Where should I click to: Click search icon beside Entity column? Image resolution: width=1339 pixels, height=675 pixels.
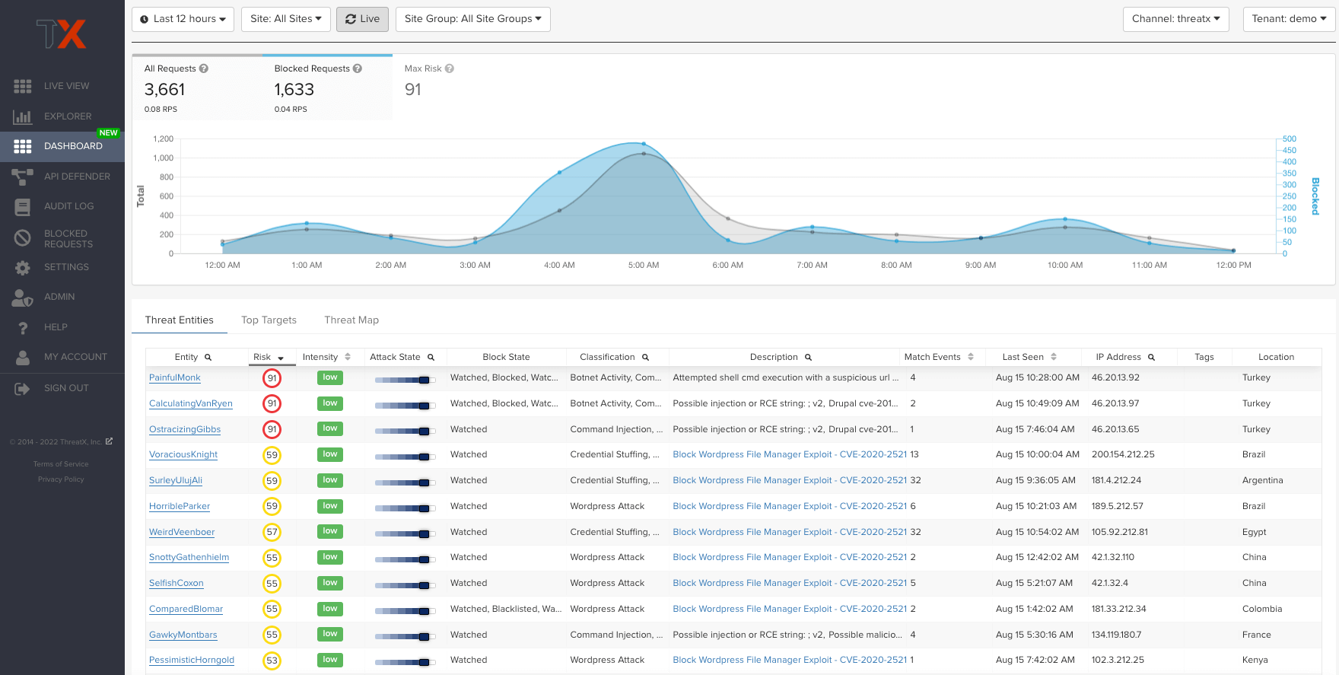(208, 358)
